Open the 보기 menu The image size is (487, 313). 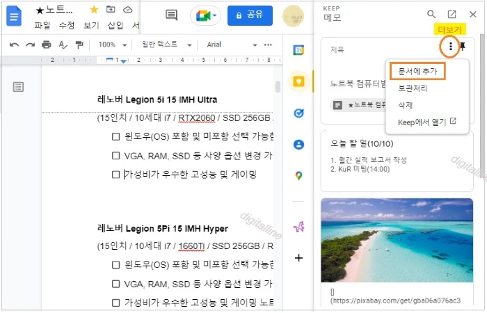[91, 26]
